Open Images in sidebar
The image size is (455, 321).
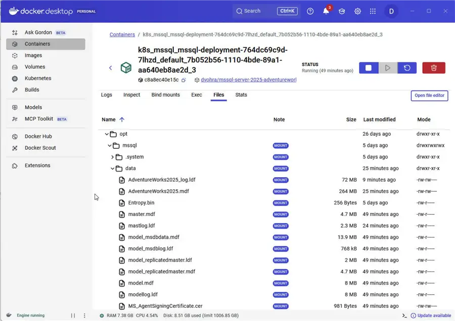point(45,56)
